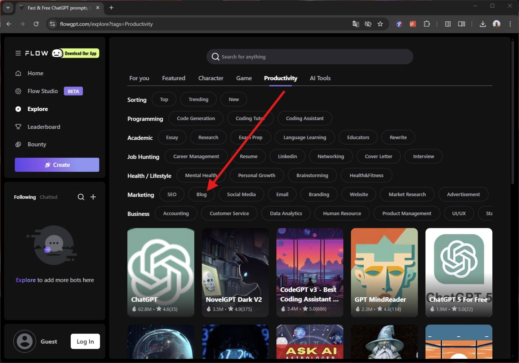Toggle the Trending sorting chip
This screenshot has width=519, height=363.
point(198,99)
